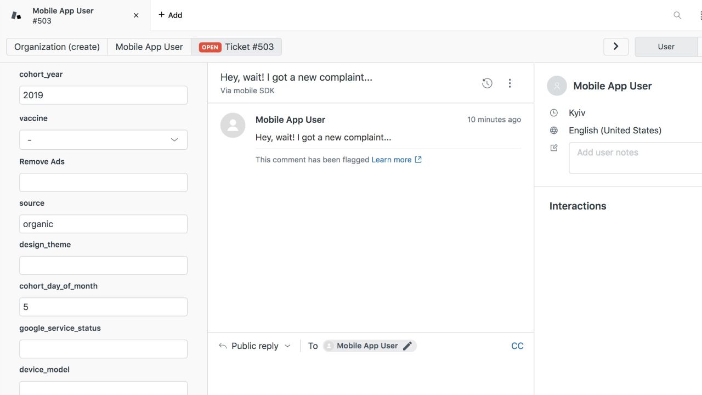Click Add to open new tab

[x=170, y=15]
